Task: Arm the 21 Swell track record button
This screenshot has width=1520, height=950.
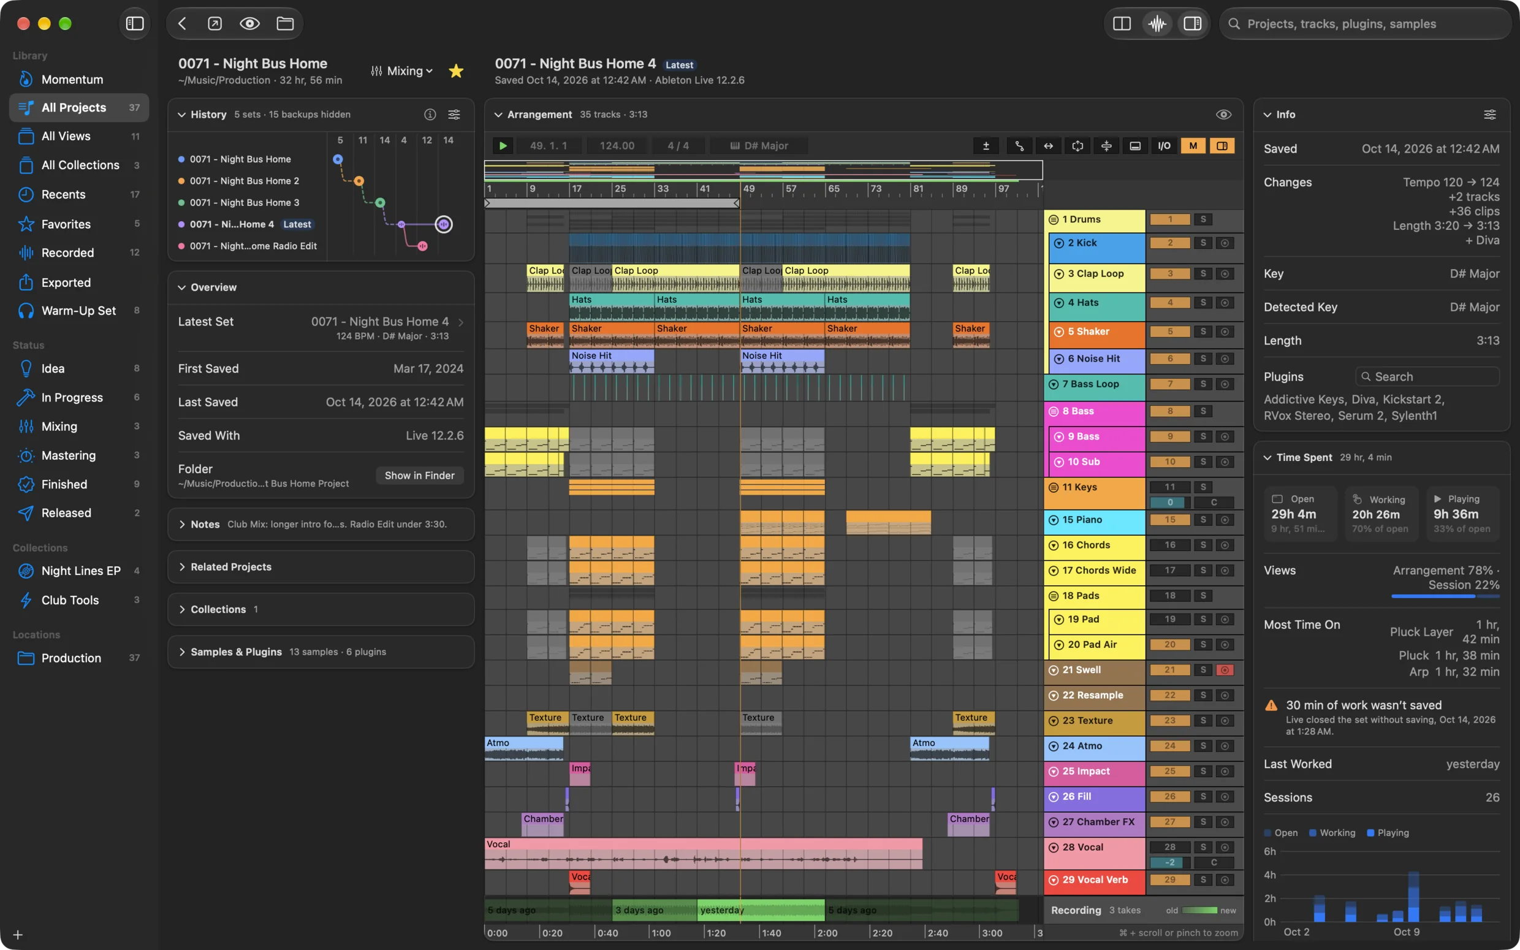Action: click(1224, 670)
